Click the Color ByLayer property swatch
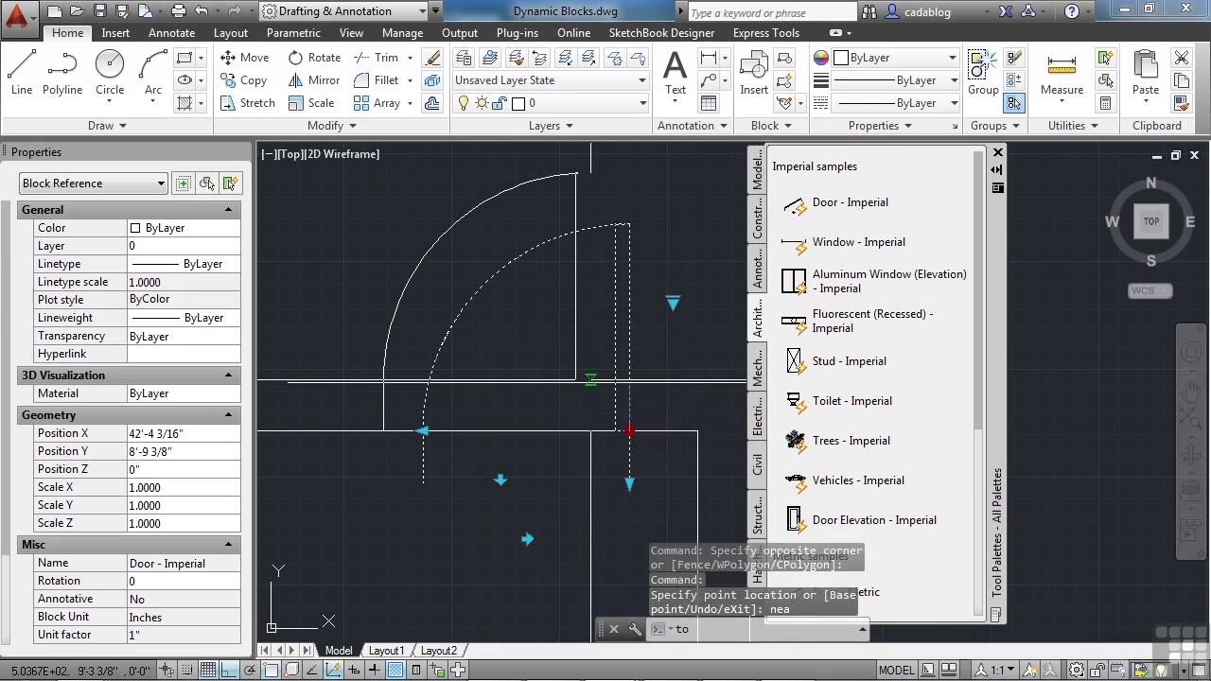Viewport: 1211px width, 681px height. point(135,228)
